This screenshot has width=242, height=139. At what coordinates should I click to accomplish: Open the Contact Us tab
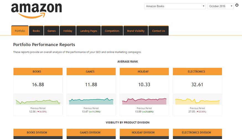click(x=158, y=31)
